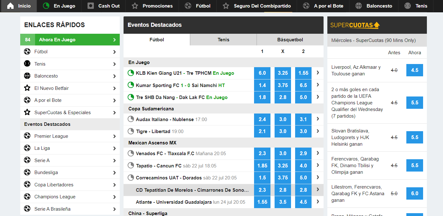443x216 pixels.
Task: Click the football icon next to Copa Libertadores
Action: [27, 184]
